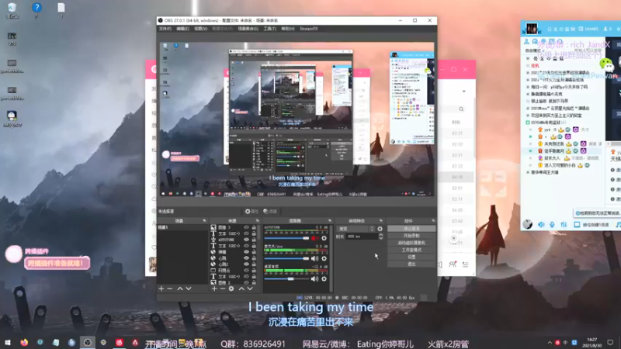
Task: Add a new source with the plus icon
Action: click(214, 289)
